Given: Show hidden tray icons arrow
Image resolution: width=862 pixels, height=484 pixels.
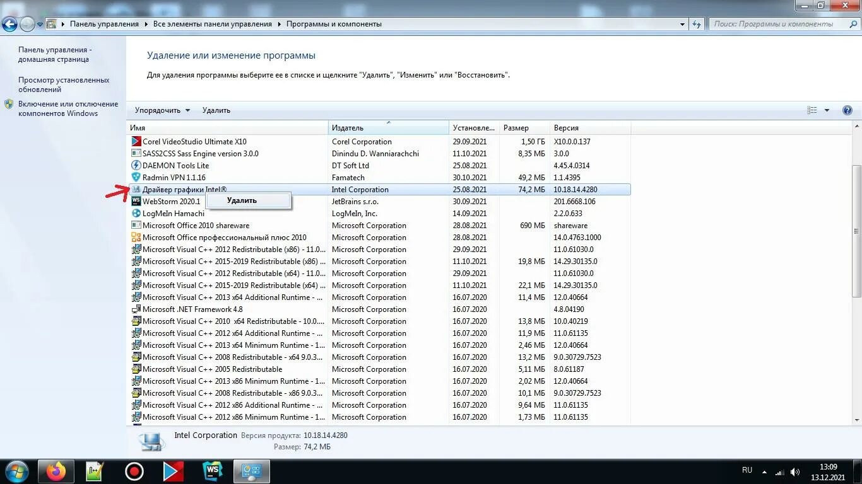Looking at the screenshot, I should [x=765, y=472].
